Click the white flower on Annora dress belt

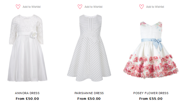pos(34,35)
